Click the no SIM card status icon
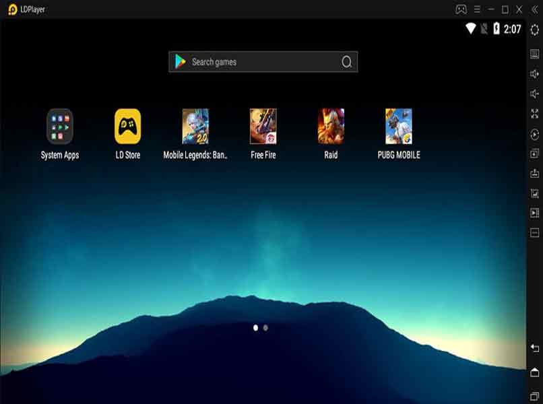Image resolution: width=543 pixels, height=404 pixels. pos(484,28)
